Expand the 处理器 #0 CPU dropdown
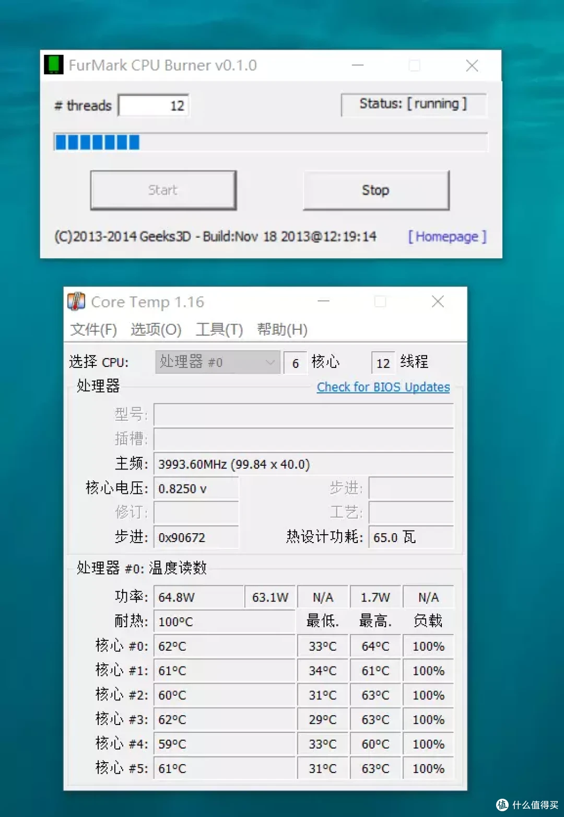564x817 pixels. pyautogui.click(x=218, y=362)
